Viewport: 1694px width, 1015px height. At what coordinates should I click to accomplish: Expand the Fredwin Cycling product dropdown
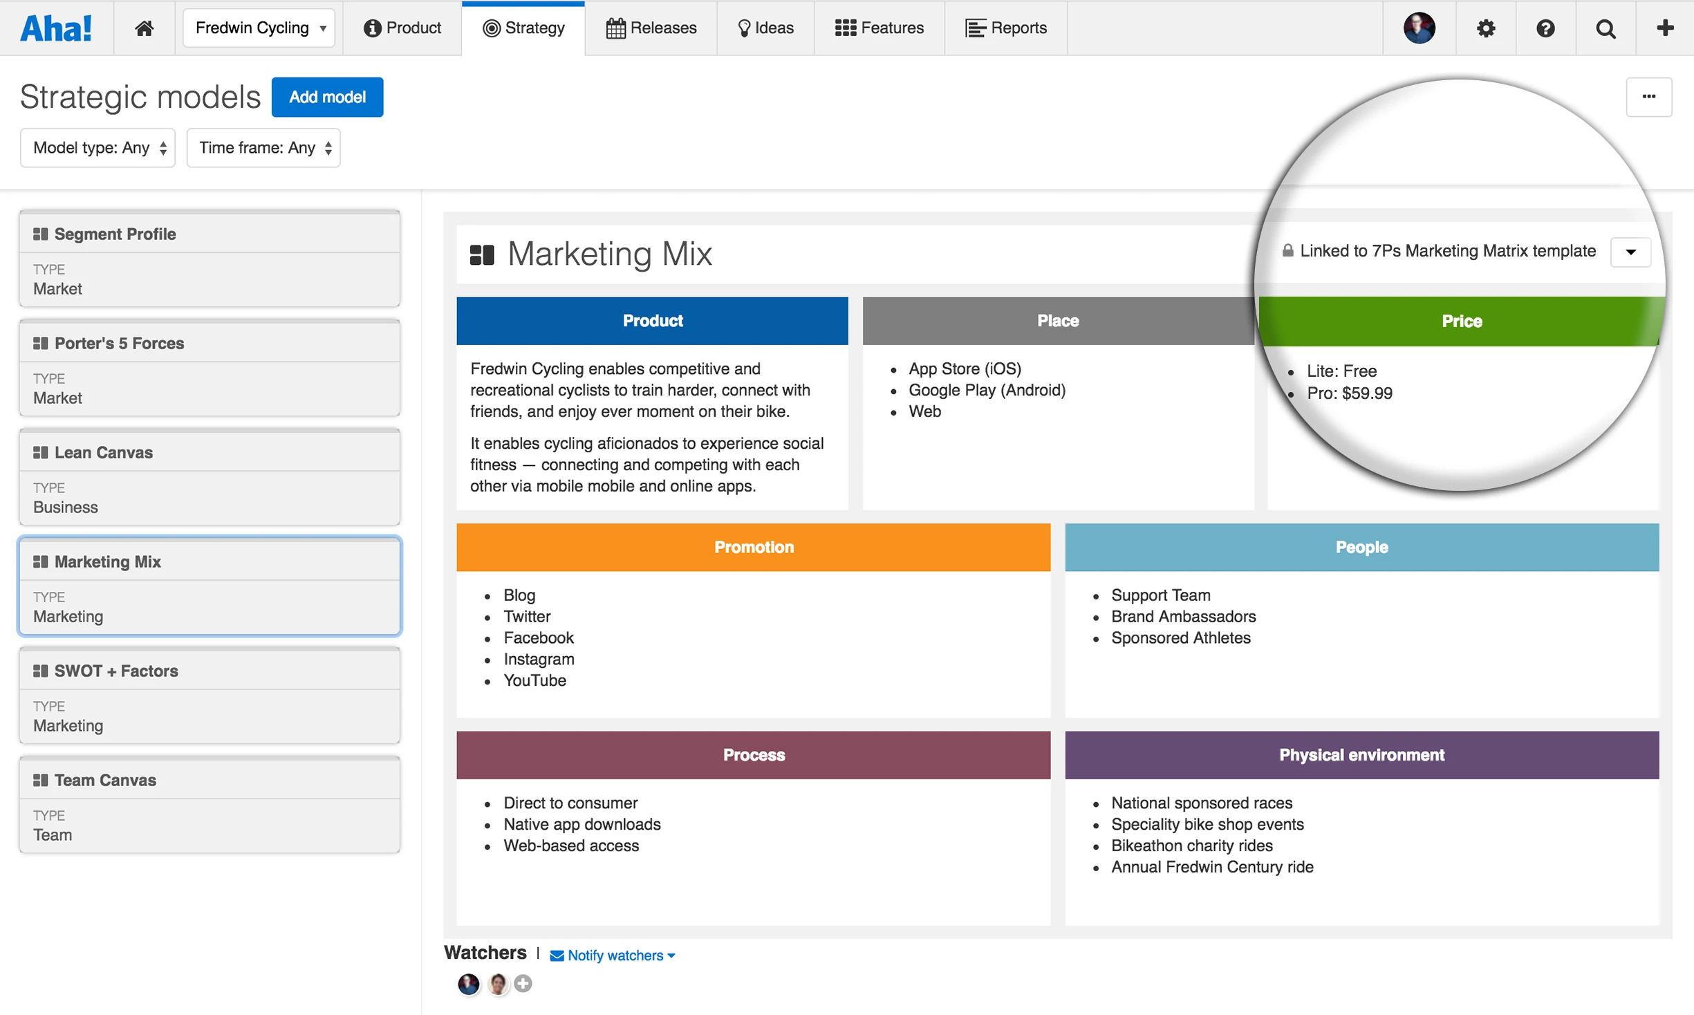259,28
